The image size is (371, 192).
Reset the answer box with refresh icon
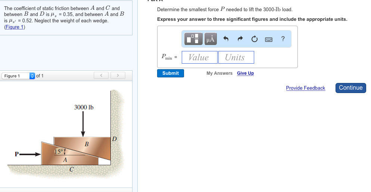pos(254,39)
